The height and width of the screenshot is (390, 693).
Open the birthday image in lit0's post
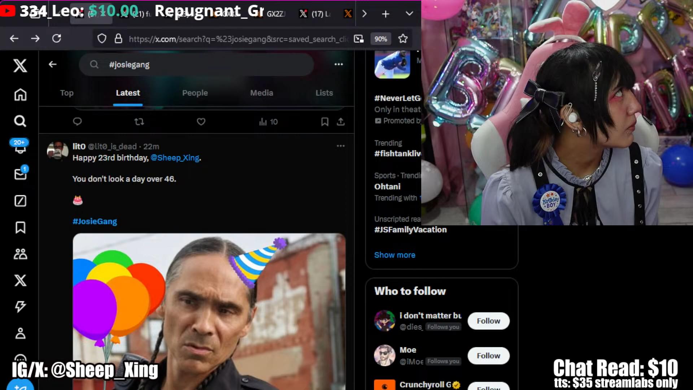pos(209,311)
